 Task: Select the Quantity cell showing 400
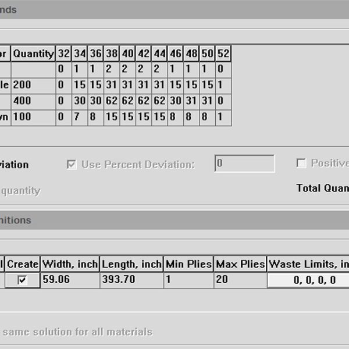click(x=33, y=101)
